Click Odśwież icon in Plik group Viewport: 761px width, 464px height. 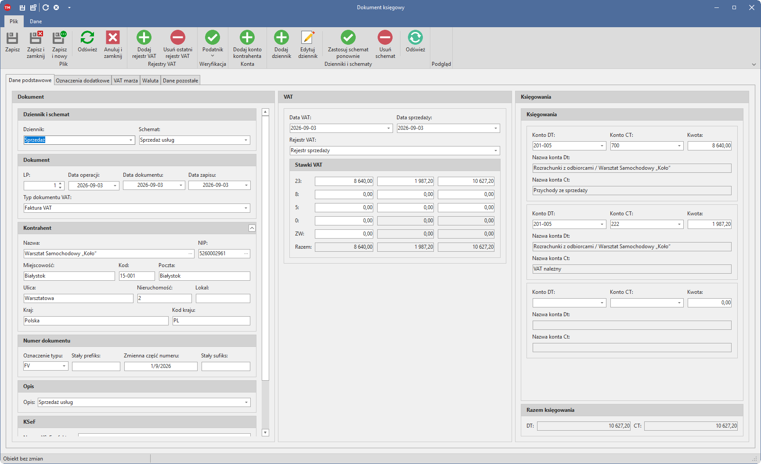(x=87, y=37)
